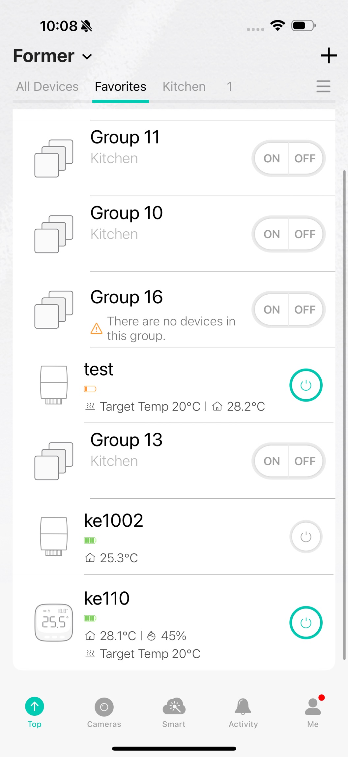Toggle ke110 power button
This screenshot has width=348, height=757.
coord(305,622)
